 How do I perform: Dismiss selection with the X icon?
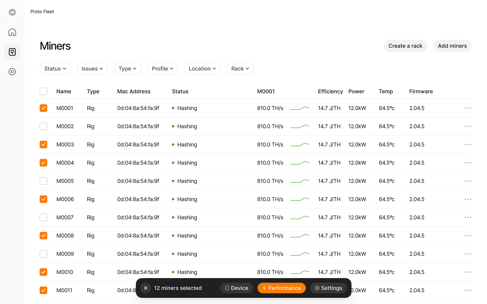pyautogui.click(x=146, y=288)
